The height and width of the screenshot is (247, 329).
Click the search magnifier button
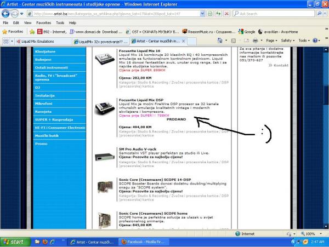(319, 14)
